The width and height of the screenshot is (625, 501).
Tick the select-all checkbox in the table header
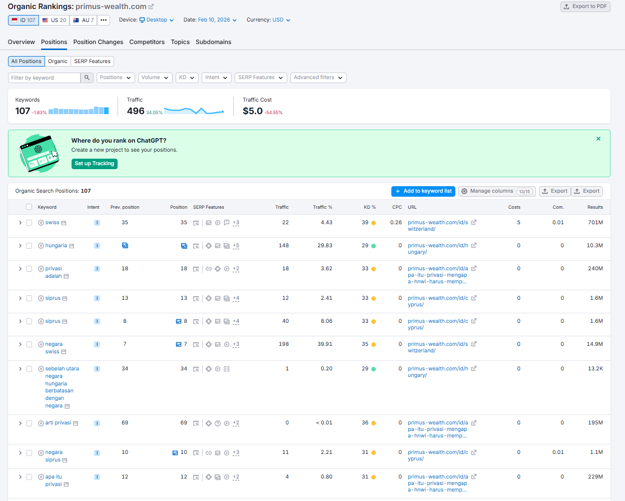(x=29, y=207)
